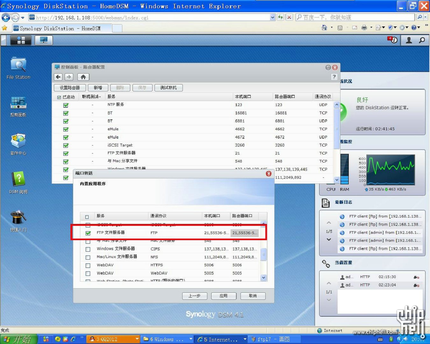Image resolution: width=430 pixels, height=344 pixels.
Task: Open IE home page icon
Action: pos(324,28)
